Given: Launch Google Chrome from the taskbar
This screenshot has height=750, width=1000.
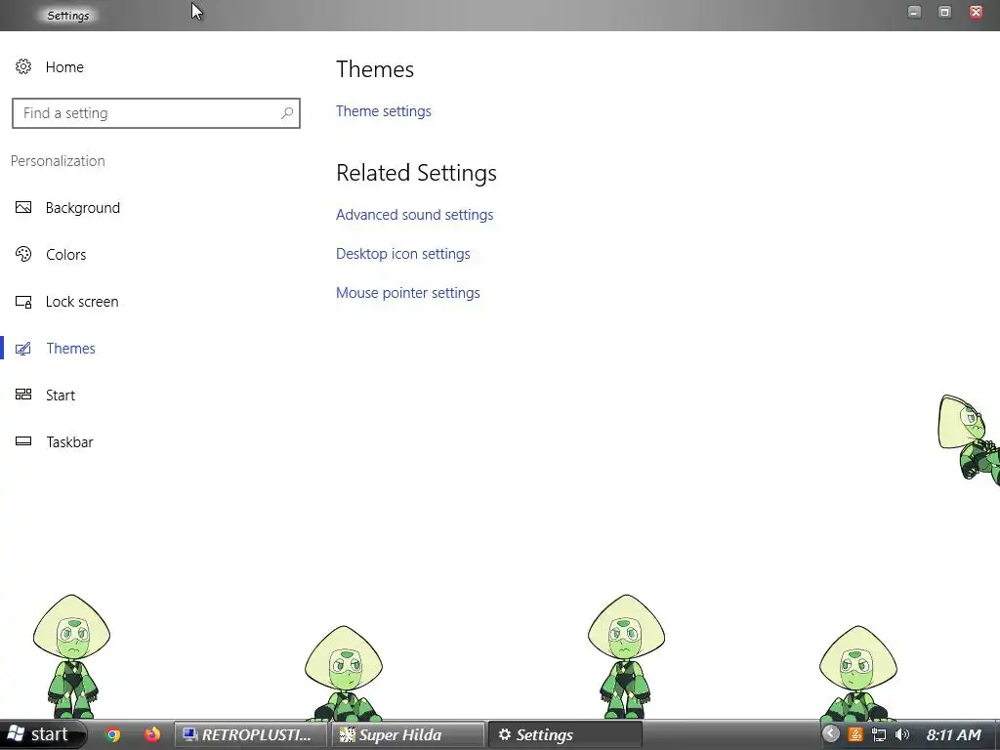Looking at the screenshot, I should point(113,734).
